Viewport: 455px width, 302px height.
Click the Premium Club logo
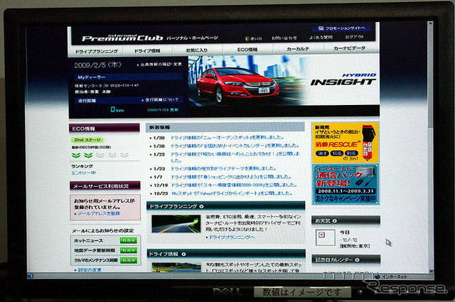(122, 38)
